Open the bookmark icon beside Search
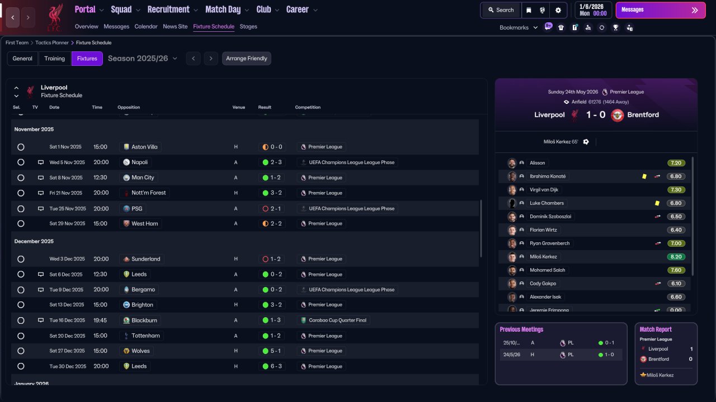716x402 pixels. [x=529, y=10]
